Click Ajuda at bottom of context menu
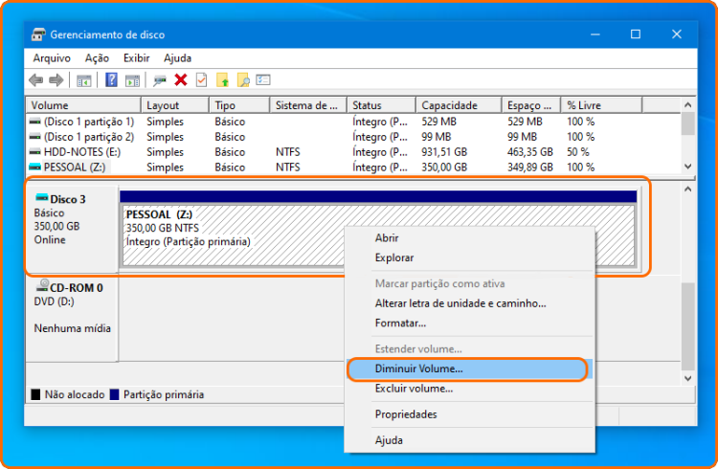This screenshot has height=469, width=718. [x=470, y=440]
